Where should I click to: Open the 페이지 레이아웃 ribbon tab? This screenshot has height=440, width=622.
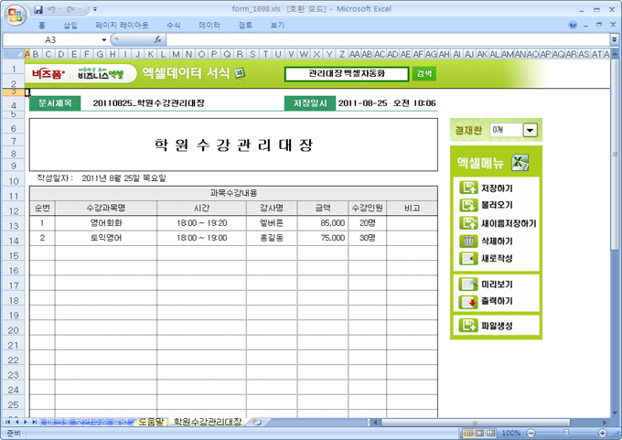122,26
